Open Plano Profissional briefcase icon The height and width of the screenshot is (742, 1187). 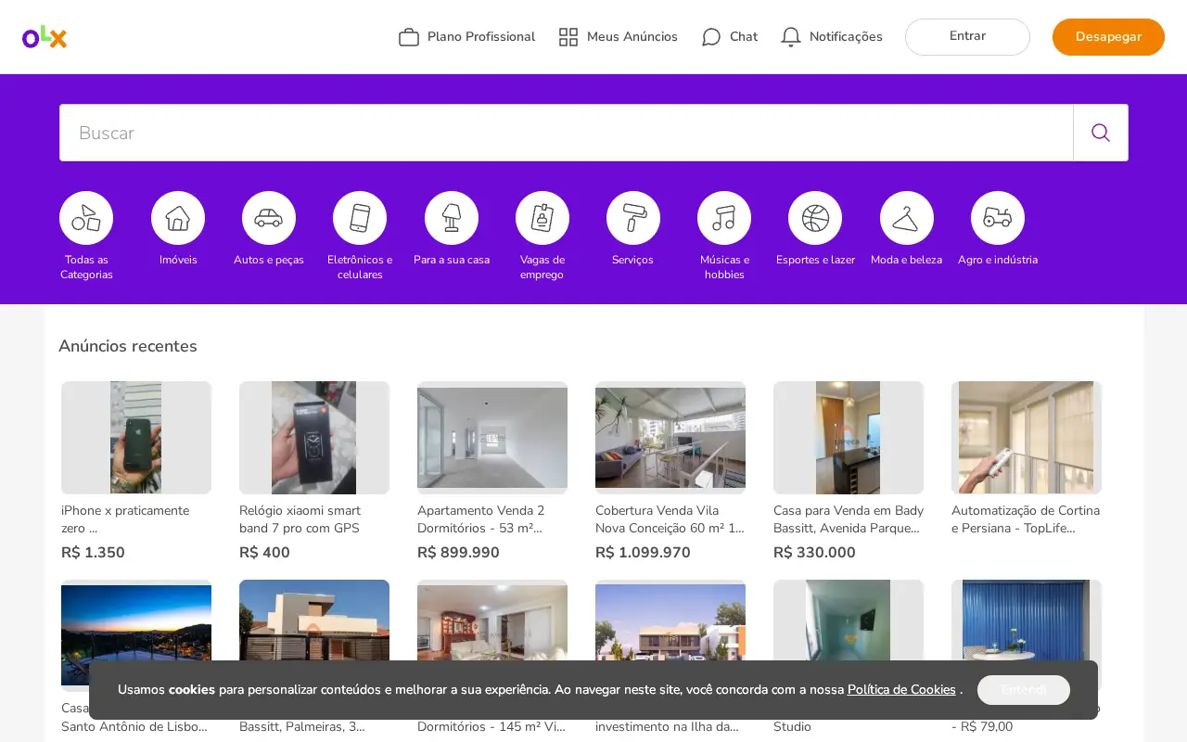point(409,37)
